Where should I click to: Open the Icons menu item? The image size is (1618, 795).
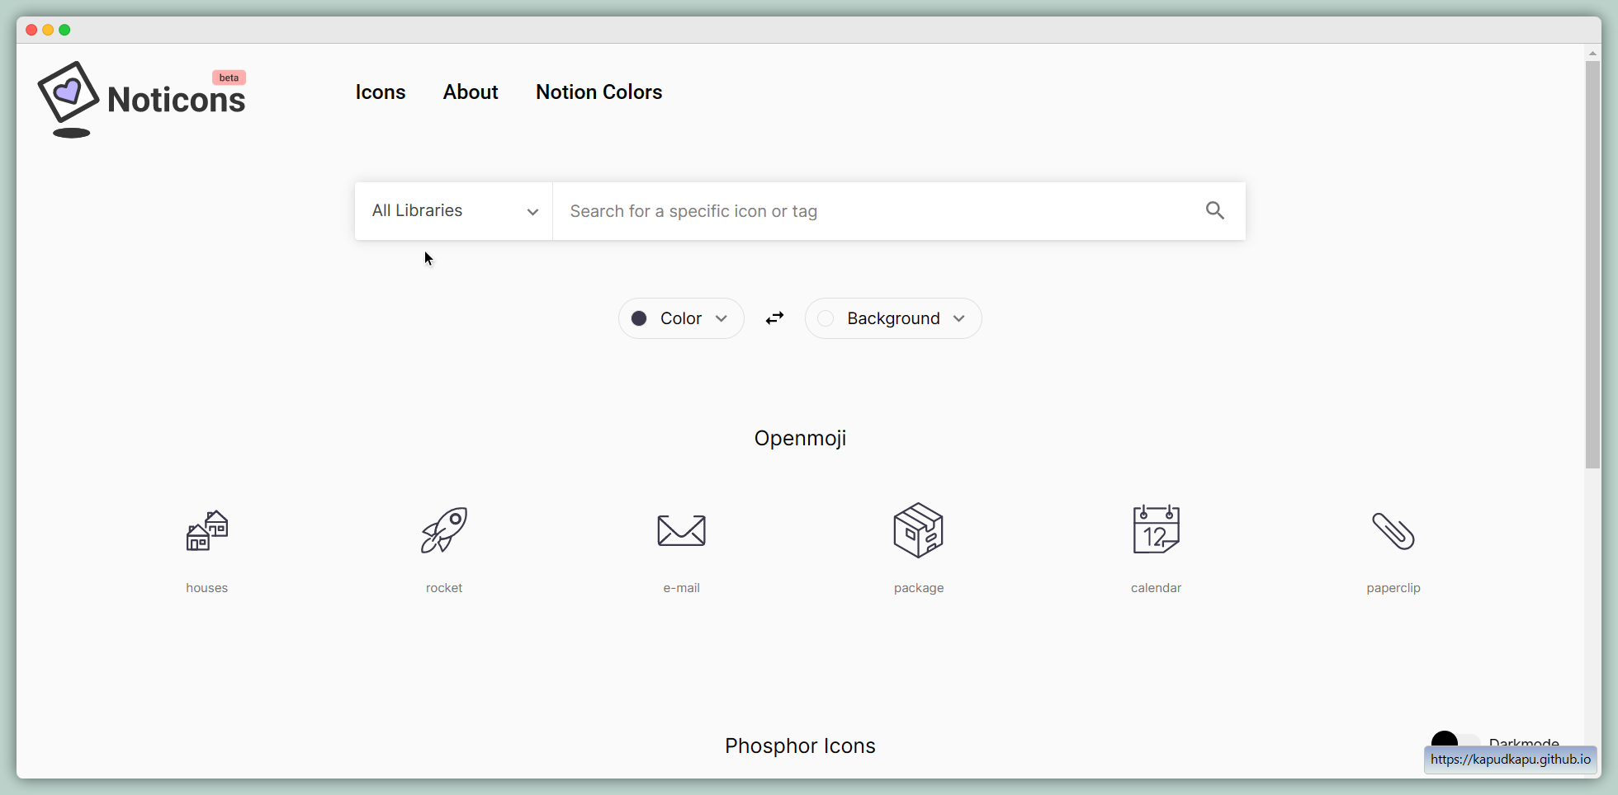380,92
